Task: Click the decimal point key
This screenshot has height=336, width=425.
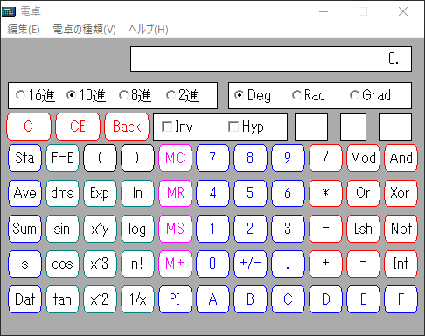Action: (x=288, y=264)
